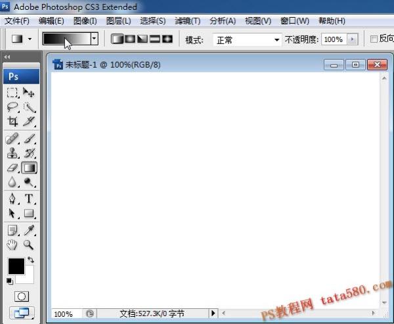This screenshot has height=324, width=394.
Task: Open the 图层(L) menu
Action: click(118, 21)
